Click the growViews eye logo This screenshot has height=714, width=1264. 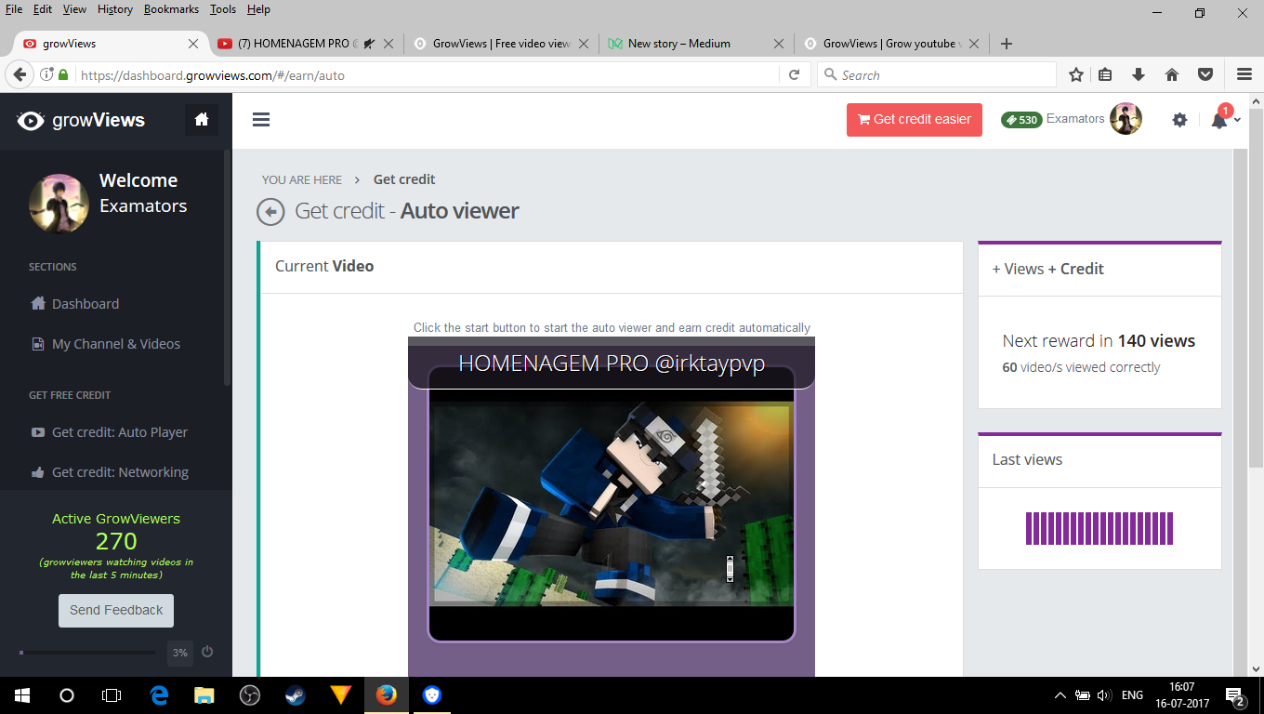pyautogui.click(x=31, y=120)
